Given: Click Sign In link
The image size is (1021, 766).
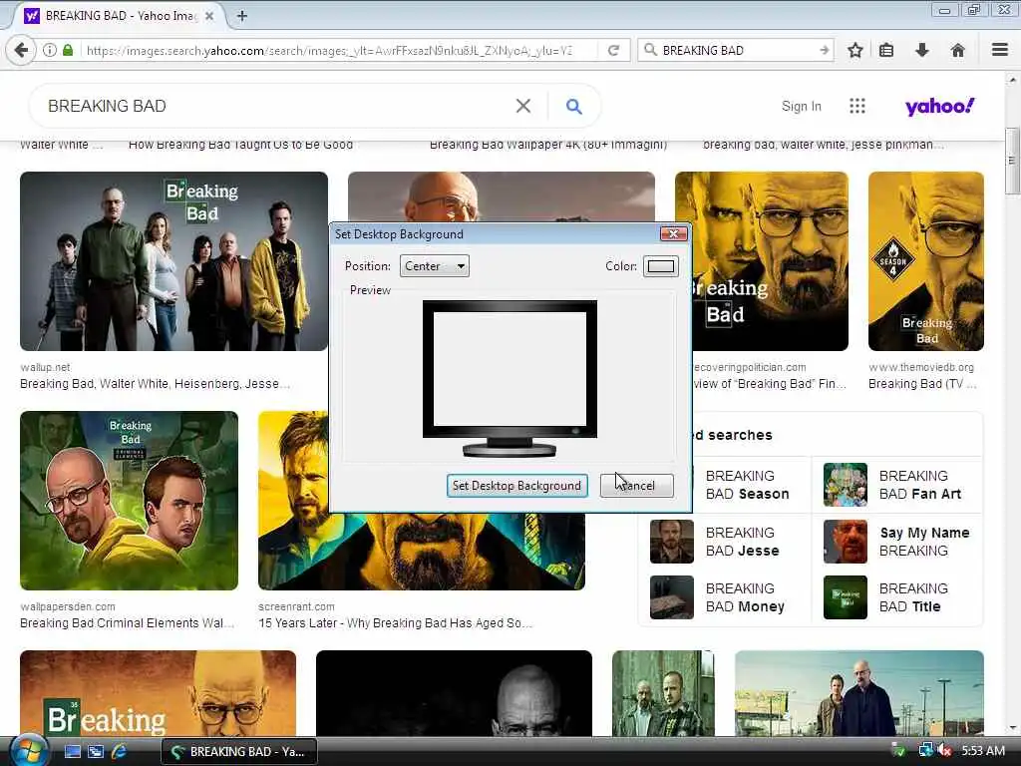Looking at the screenshot, I should 801,106.
